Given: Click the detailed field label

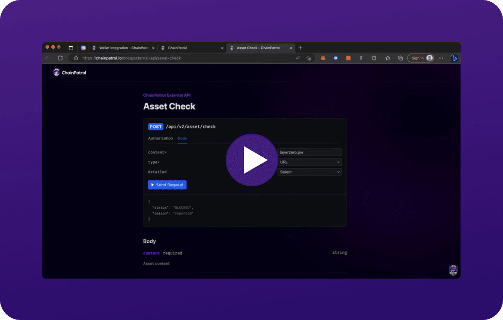Looking at the screenshot, I should (157, 172).
